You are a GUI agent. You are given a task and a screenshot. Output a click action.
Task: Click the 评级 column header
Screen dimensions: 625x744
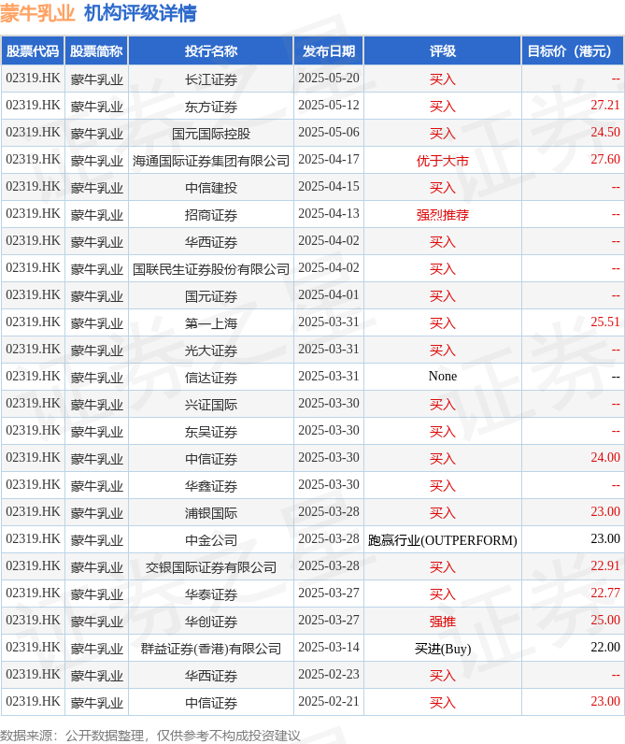pos(443,50)
